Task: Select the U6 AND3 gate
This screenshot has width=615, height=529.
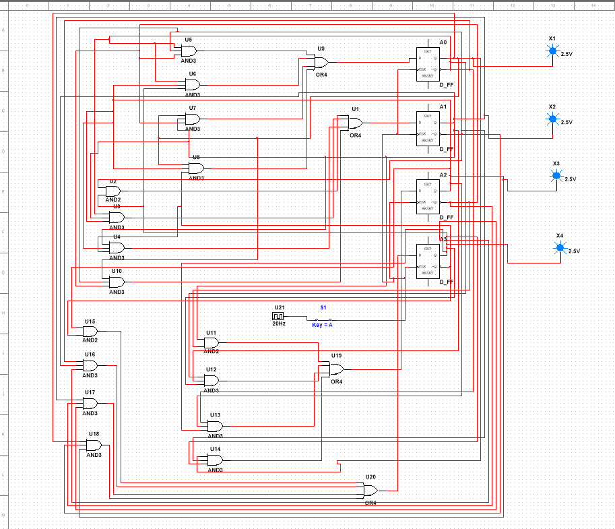Action: point(193,85)
